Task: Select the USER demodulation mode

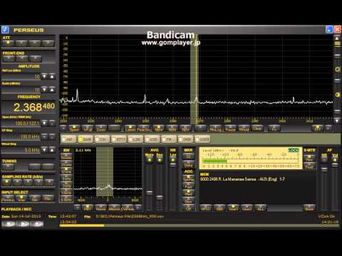Action: (202, 139)
